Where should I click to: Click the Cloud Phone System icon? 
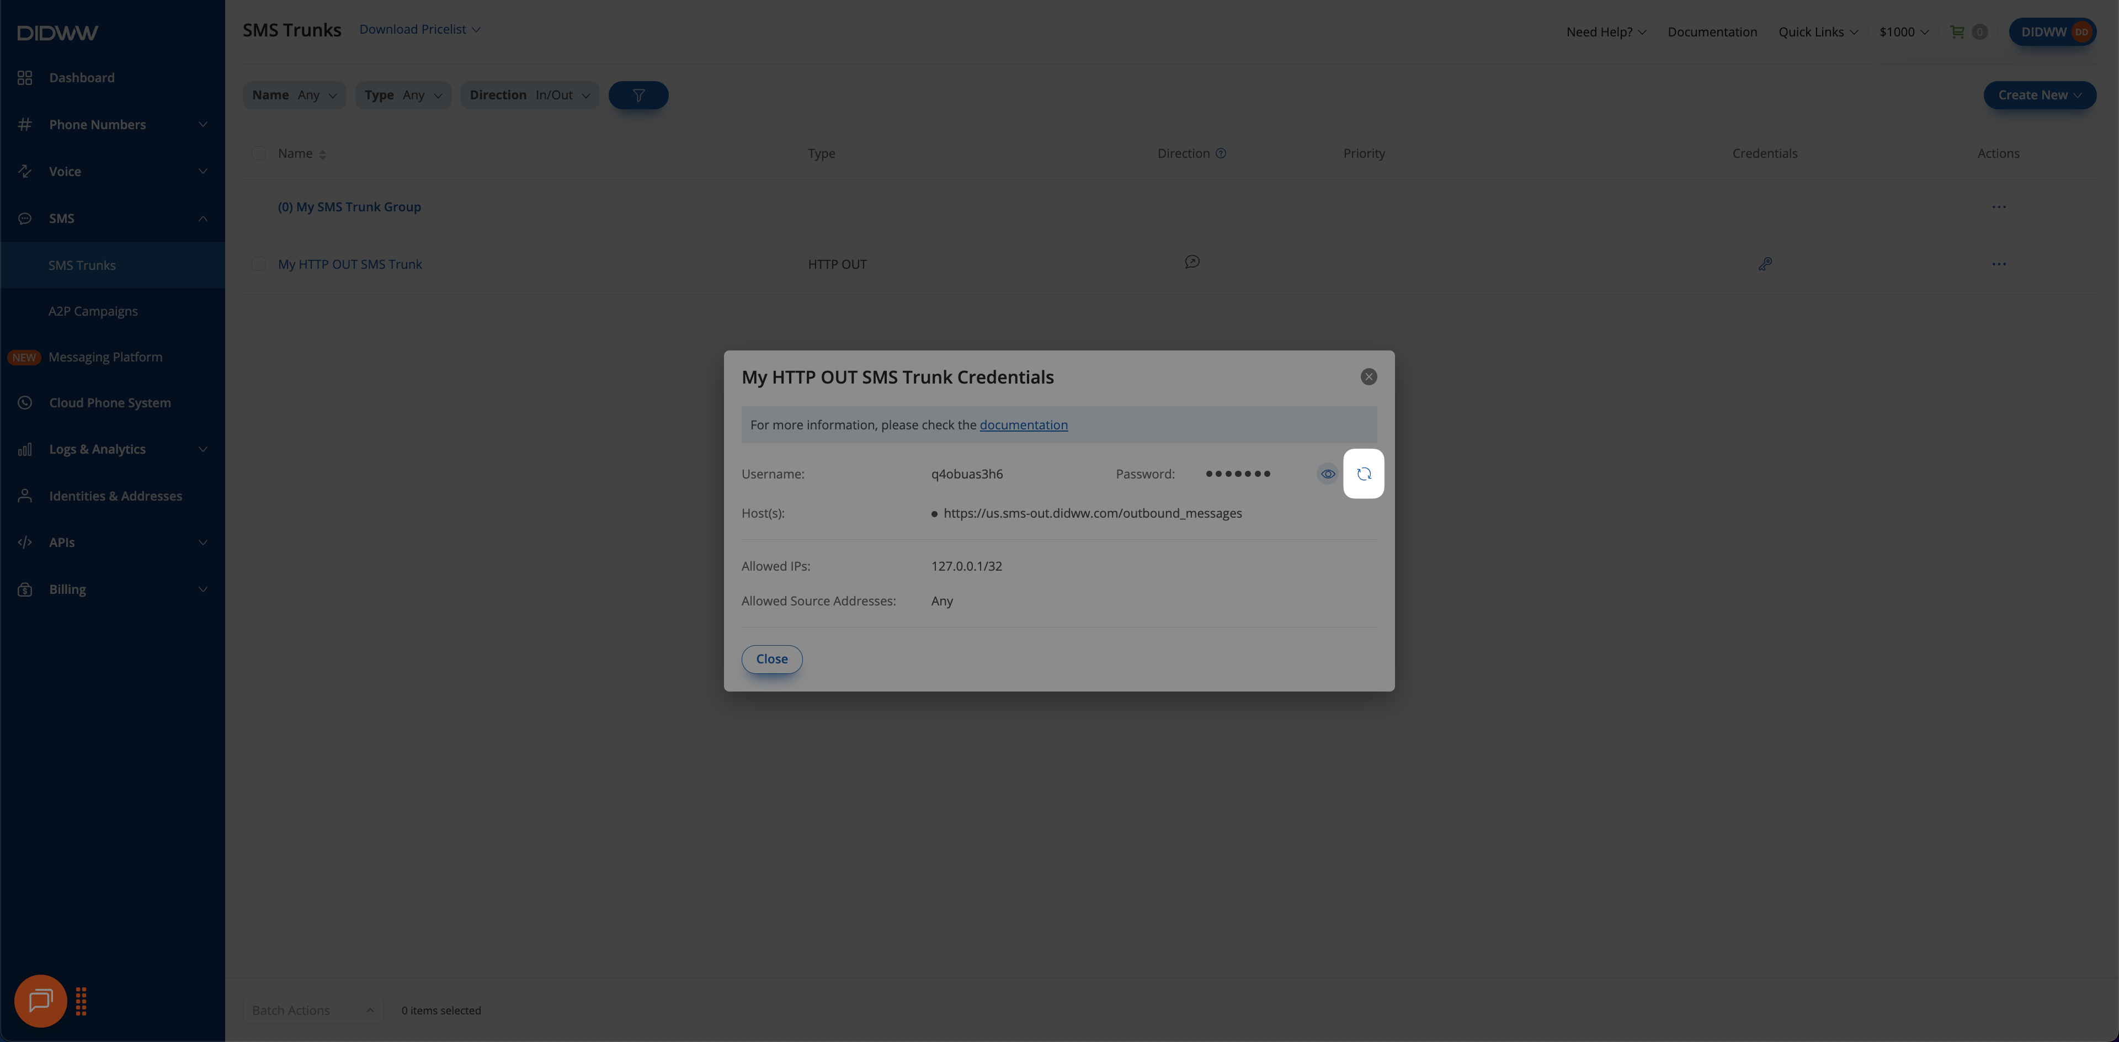pyautogui.click(x=25, y=403)
